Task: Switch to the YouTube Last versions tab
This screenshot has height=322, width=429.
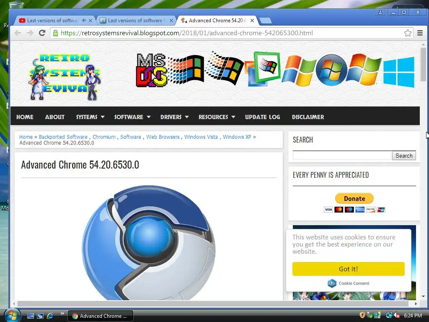Action: click(x=52, y=21)
